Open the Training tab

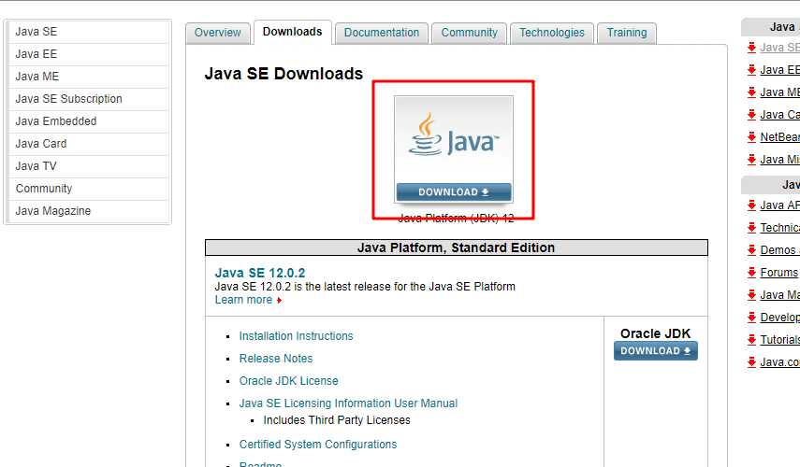[x=627, y=33]
